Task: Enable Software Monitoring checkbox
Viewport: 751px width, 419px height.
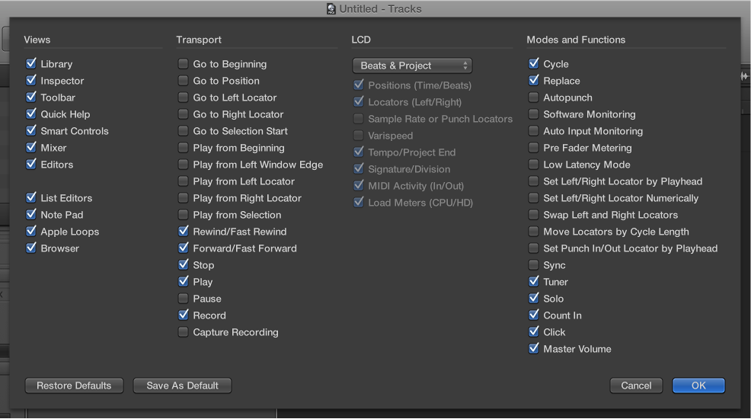Action: [534, 114]
